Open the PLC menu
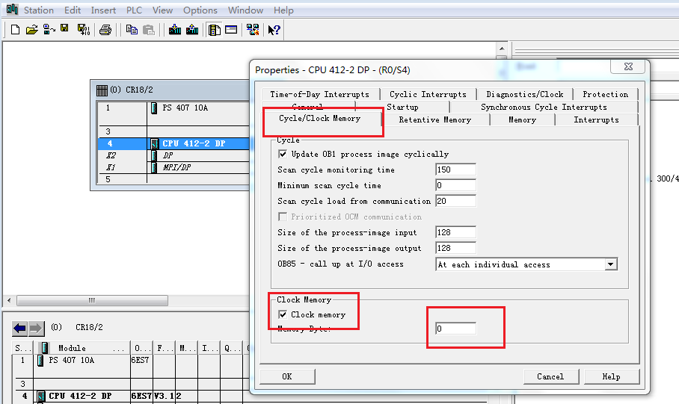Screen dimensions: 679x404 [135, 10]
